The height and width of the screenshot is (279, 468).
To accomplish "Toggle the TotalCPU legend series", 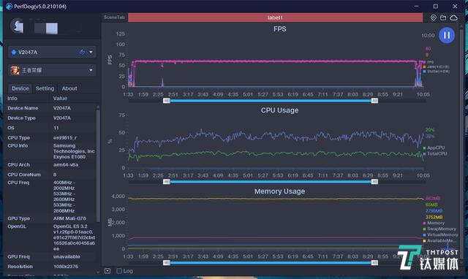I will [435, 154].
